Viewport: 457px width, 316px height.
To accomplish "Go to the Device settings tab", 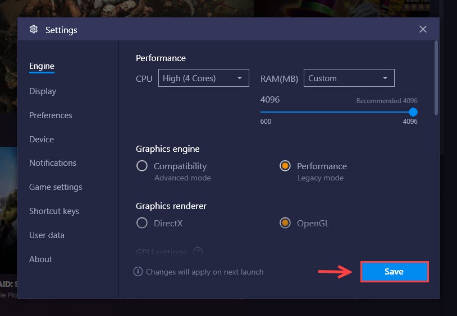I will click(x=42, y=140).
